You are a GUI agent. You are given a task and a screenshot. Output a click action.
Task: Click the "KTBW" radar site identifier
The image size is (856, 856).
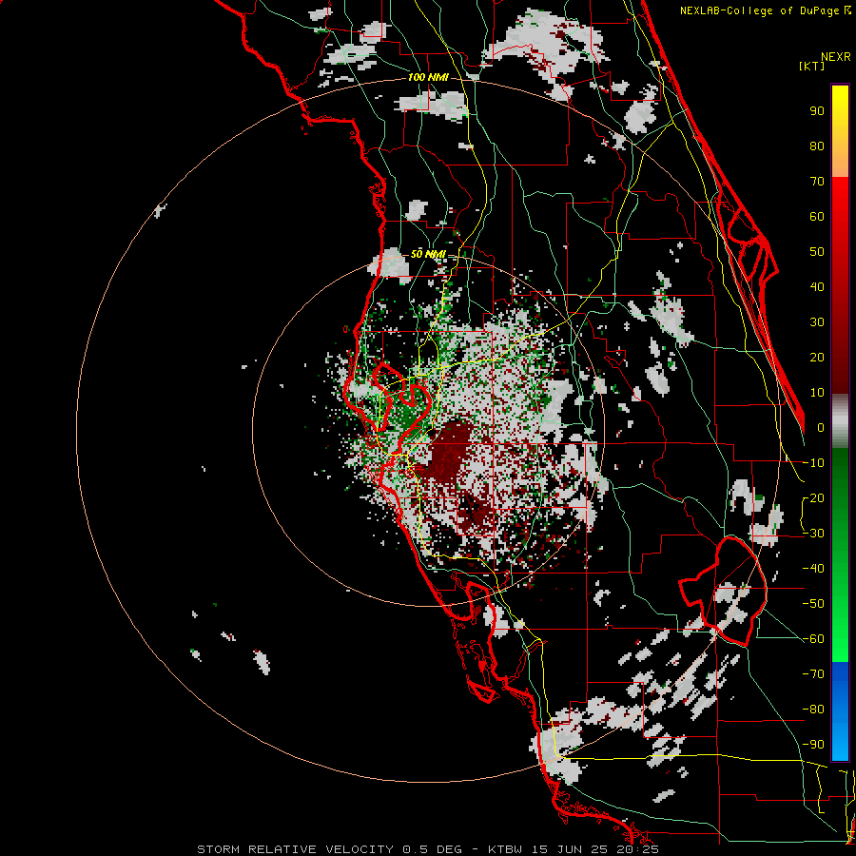point(505,849)
